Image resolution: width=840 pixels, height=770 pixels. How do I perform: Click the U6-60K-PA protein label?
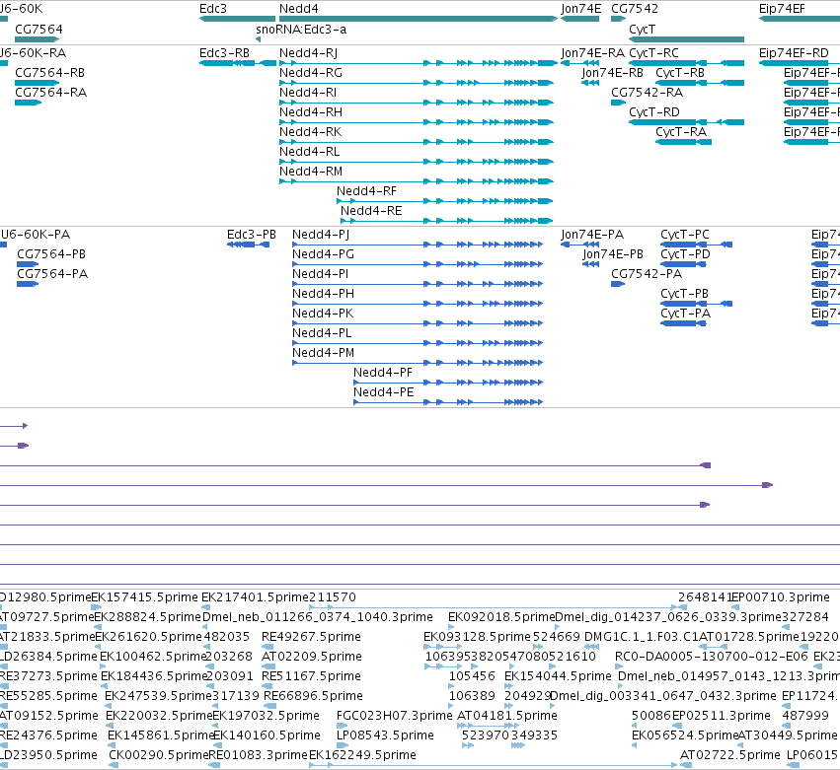(35, 235)
